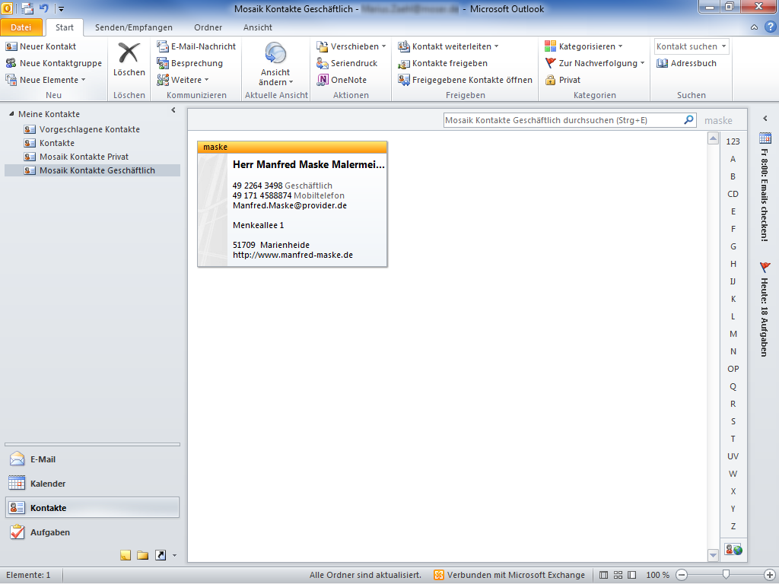This screenshot has width=779, height=584.
Task: Select Mosaik Kontakte Geschäftlich folder
Action: coord(92,170)
